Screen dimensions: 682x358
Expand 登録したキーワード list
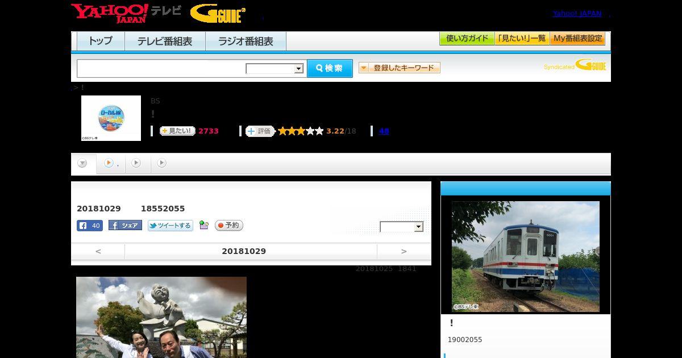click(400, 68)
